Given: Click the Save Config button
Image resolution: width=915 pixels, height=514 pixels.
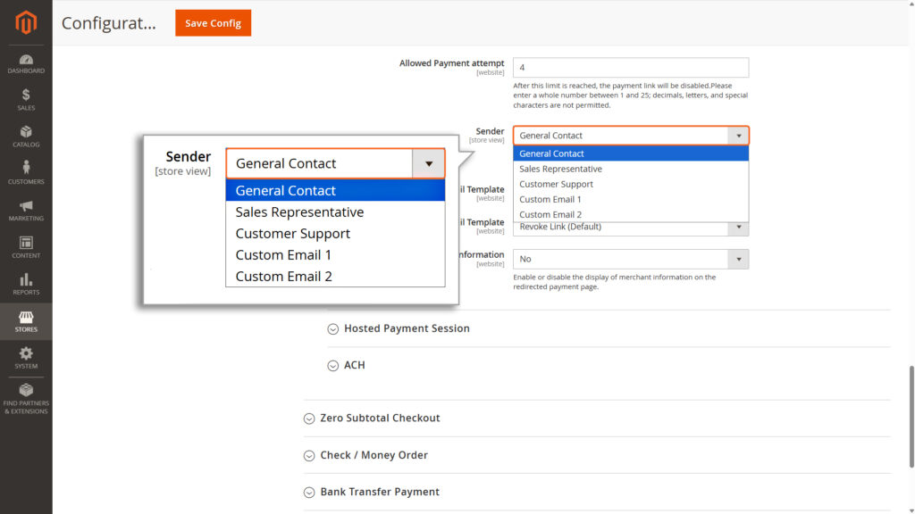Looking at the screenshot, I should pyautogui.click(x=213, y=23).
